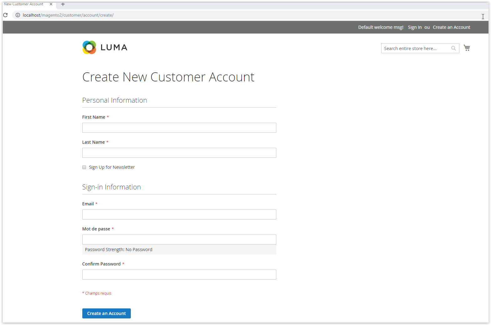Screen dimensions: 491x325
Task: Click the site information icon in address bar
Action: point(18,15)
